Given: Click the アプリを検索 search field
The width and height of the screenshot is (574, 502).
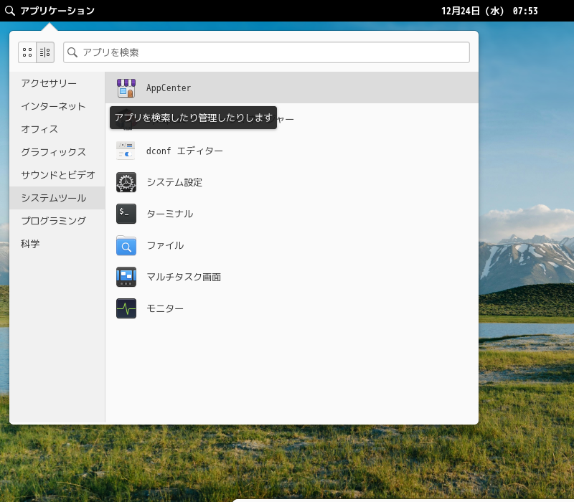Looking at the screenshot, I should pyautogui.click(x=266, y=52).
